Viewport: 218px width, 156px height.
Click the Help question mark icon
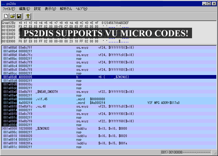click(28, 16)
